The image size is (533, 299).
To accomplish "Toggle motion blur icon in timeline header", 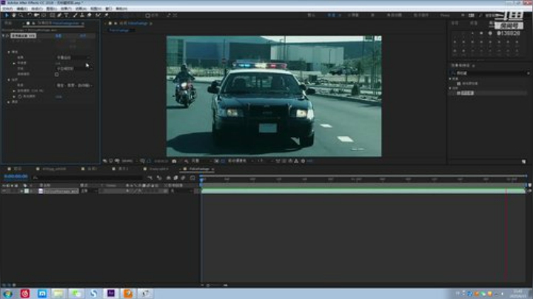I will click(184, 178).
